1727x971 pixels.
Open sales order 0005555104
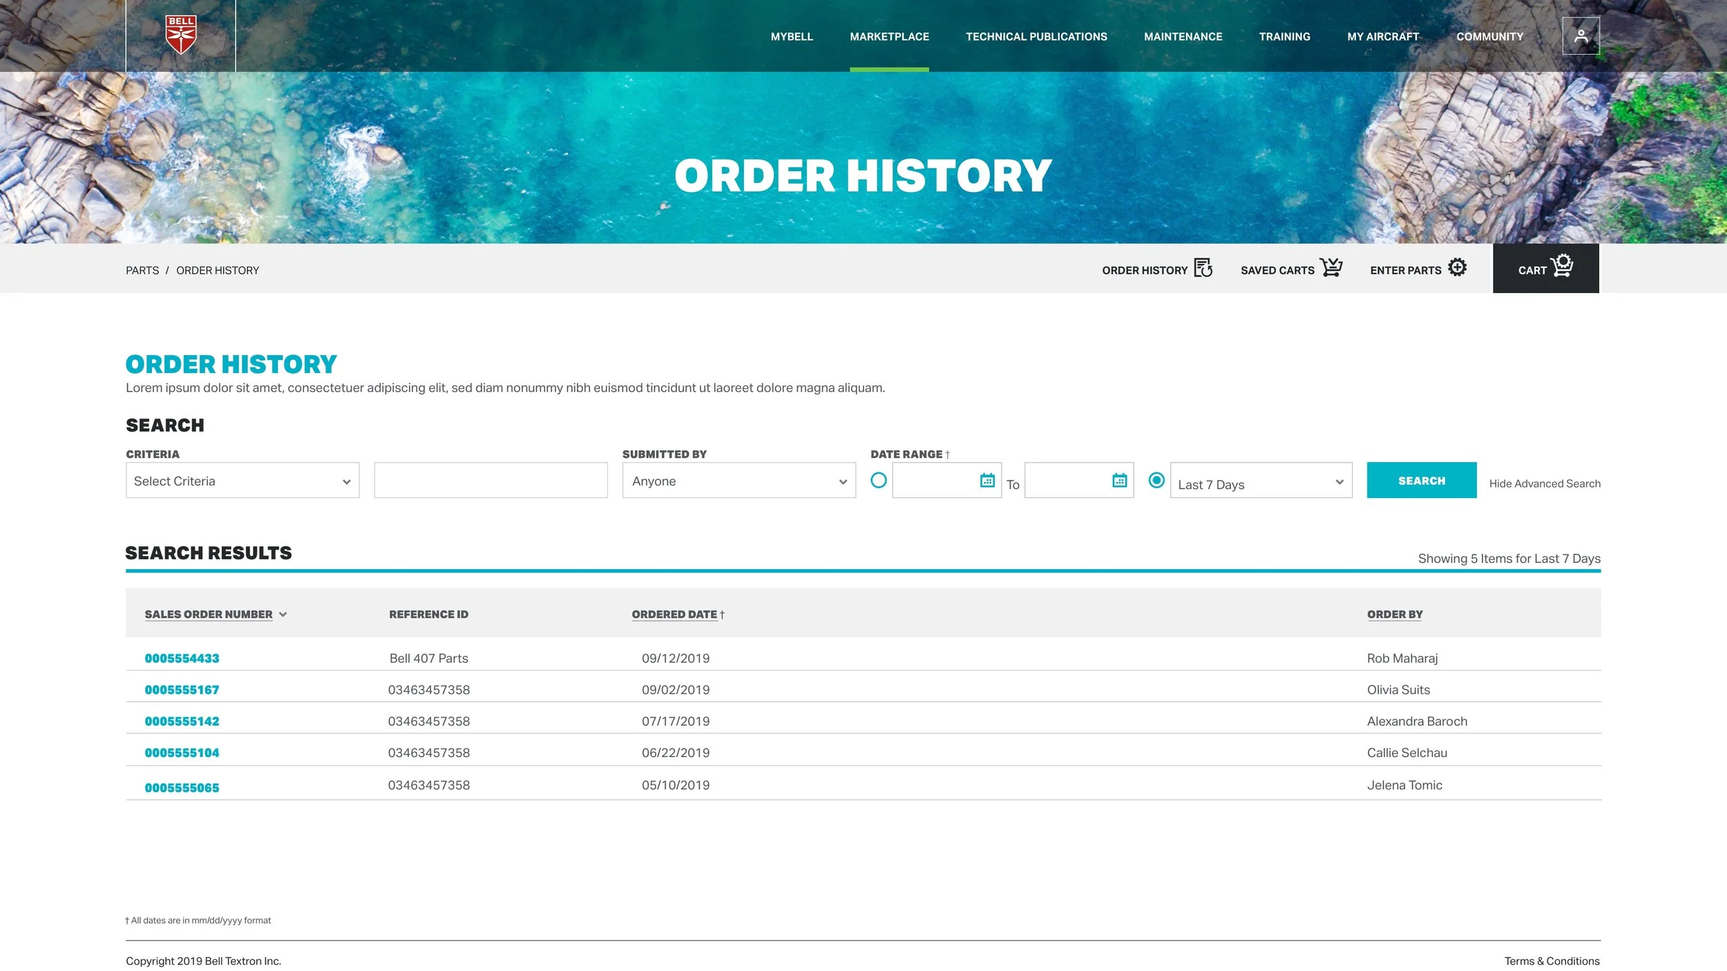pos(182,753)
